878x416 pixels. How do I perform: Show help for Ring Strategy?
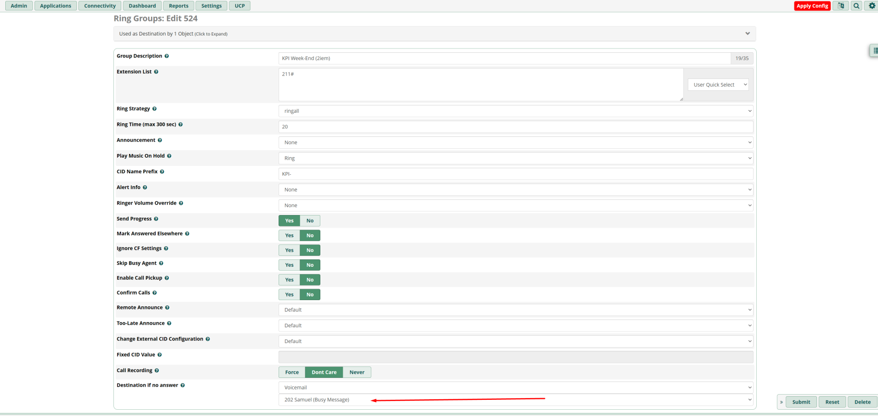tap(154, 109)
